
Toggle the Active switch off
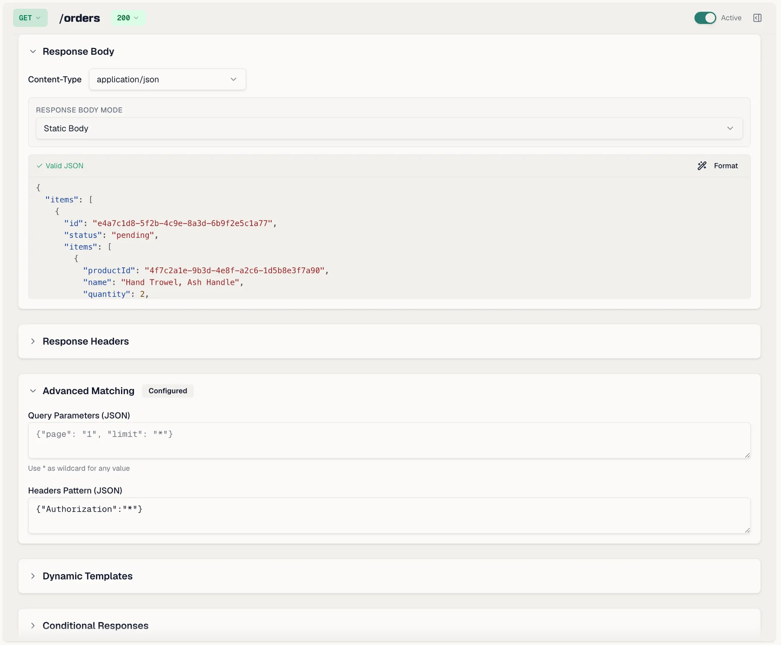coord(705,18)
